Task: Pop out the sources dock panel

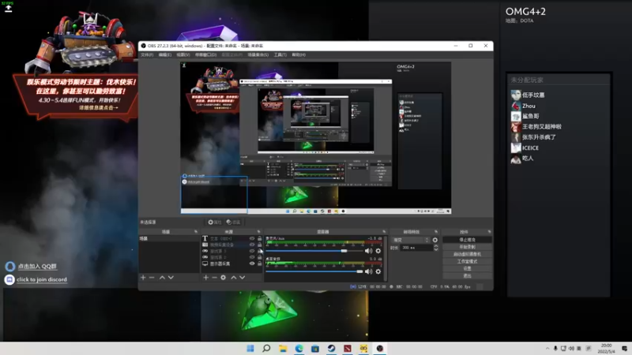Action: point(259,232)
